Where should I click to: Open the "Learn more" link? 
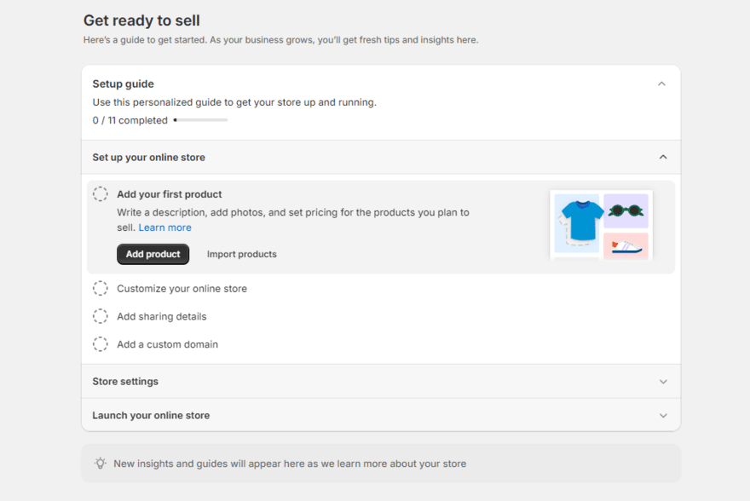click(164, 227)
